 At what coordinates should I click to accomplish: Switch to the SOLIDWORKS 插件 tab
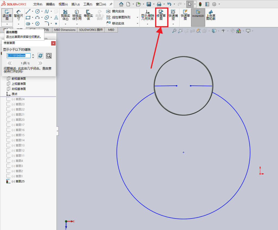91,30
